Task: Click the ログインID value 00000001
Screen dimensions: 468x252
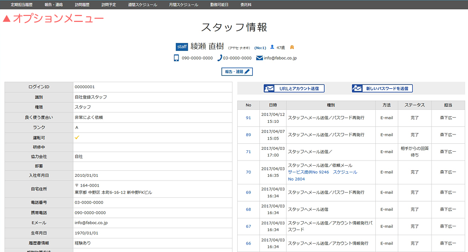Action: pyautogui.click(x=84, y=87)
